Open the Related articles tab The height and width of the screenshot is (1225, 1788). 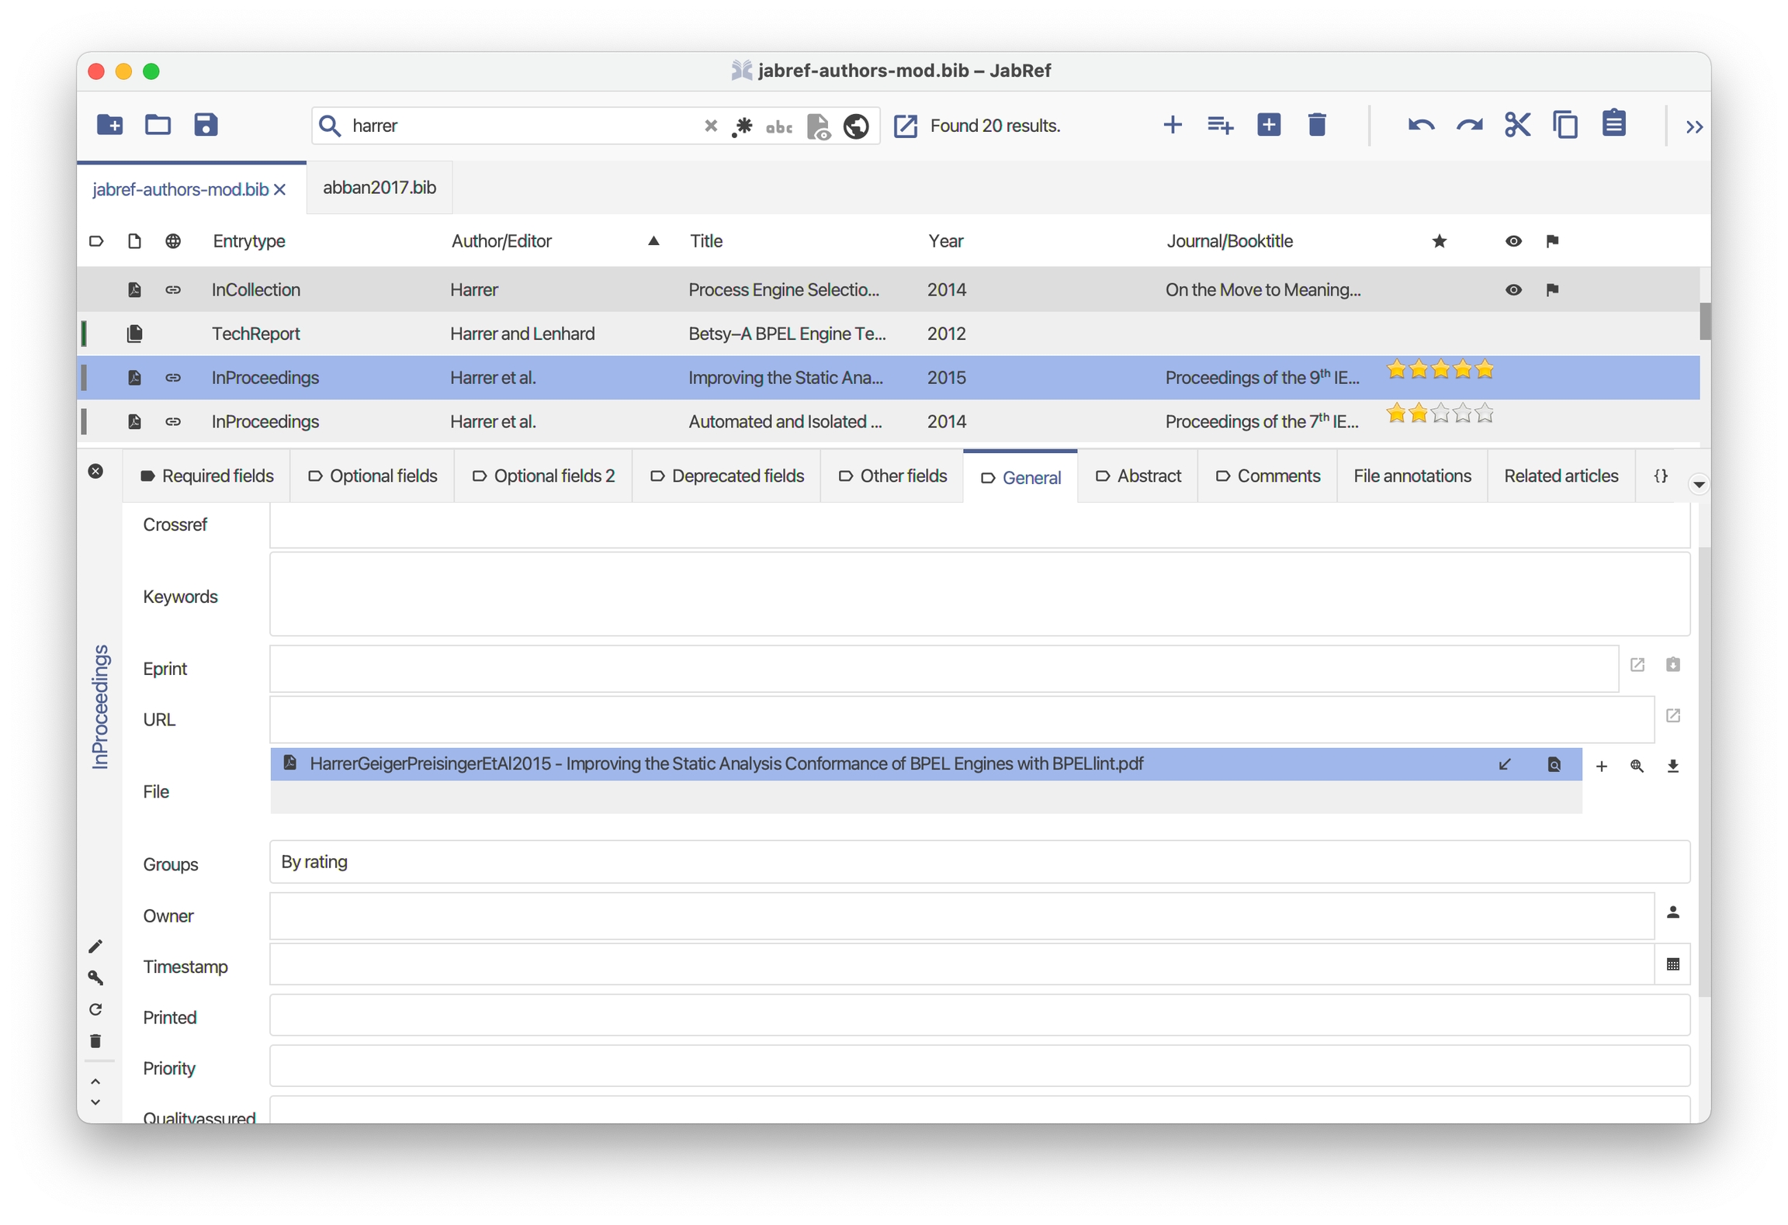coord(1561,476)
